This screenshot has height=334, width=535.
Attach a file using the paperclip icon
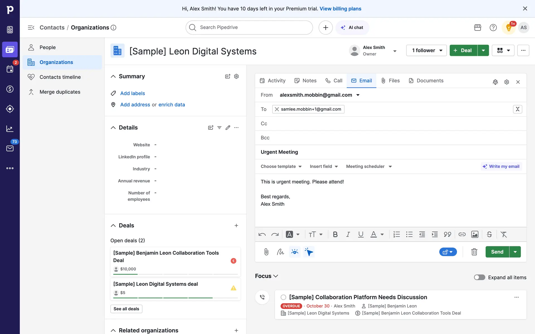[x=266, y=252]
